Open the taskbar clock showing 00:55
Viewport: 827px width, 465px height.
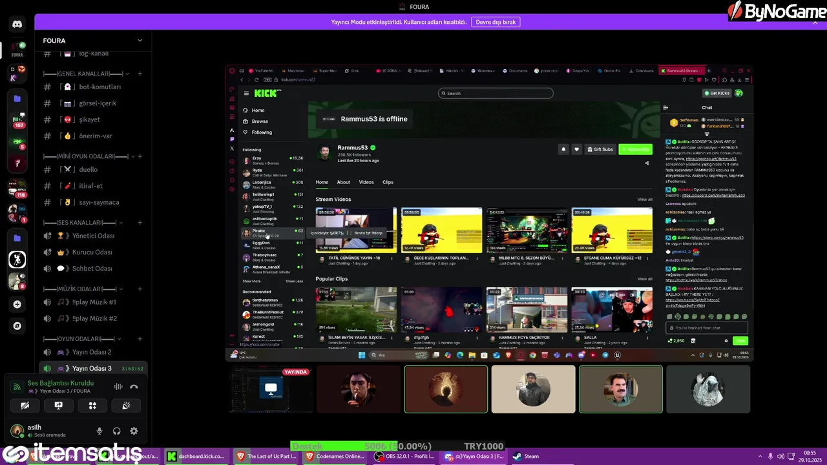tap(809, 456)
